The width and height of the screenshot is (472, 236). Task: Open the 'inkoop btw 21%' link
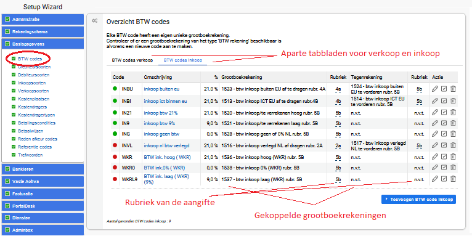tap(161, 113)
